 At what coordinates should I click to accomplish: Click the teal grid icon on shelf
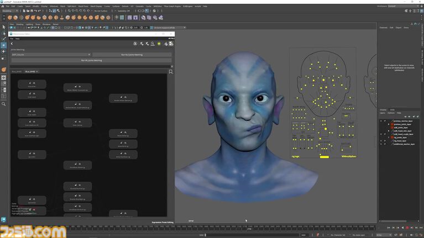(122, 18)
